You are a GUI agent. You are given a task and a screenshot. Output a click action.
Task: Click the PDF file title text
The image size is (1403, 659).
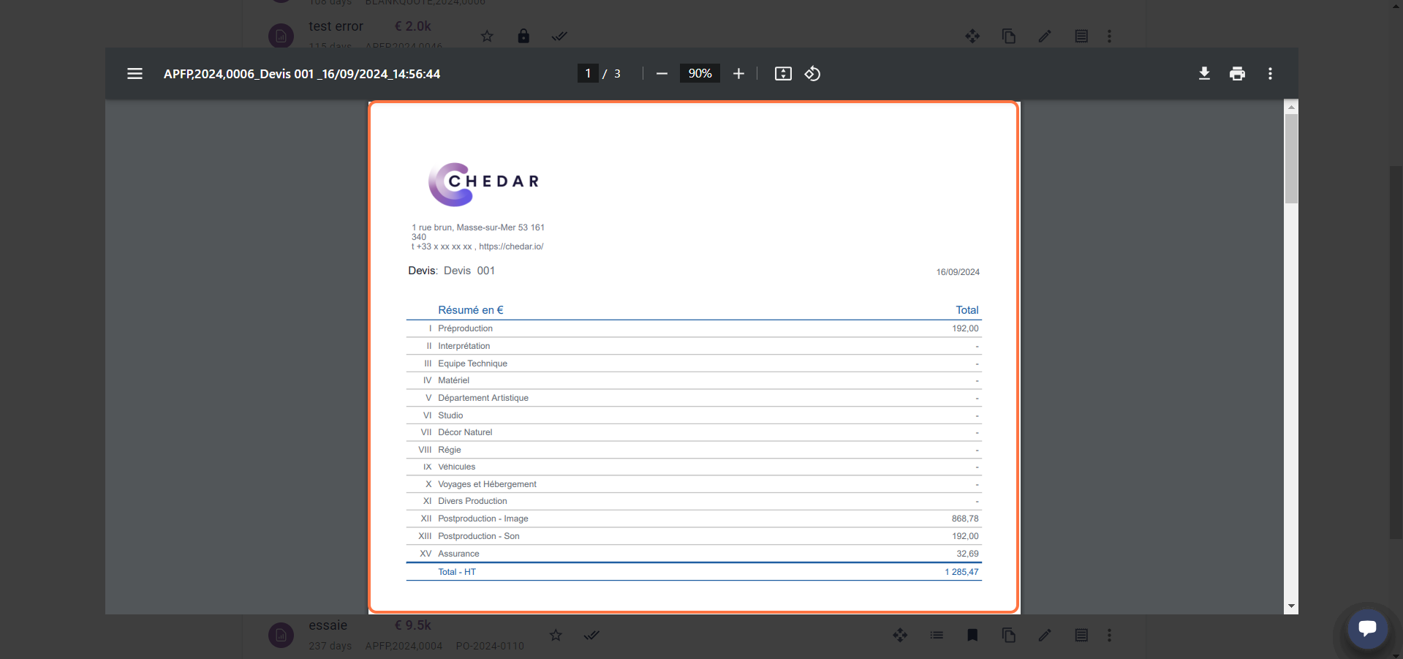(302, 74)
